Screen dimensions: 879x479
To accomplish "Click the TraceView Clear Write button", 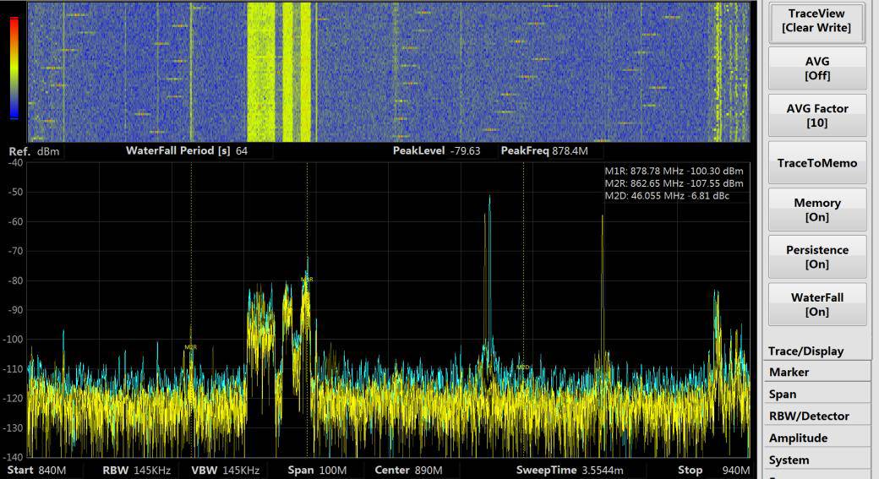I will (x=816, y=21).
